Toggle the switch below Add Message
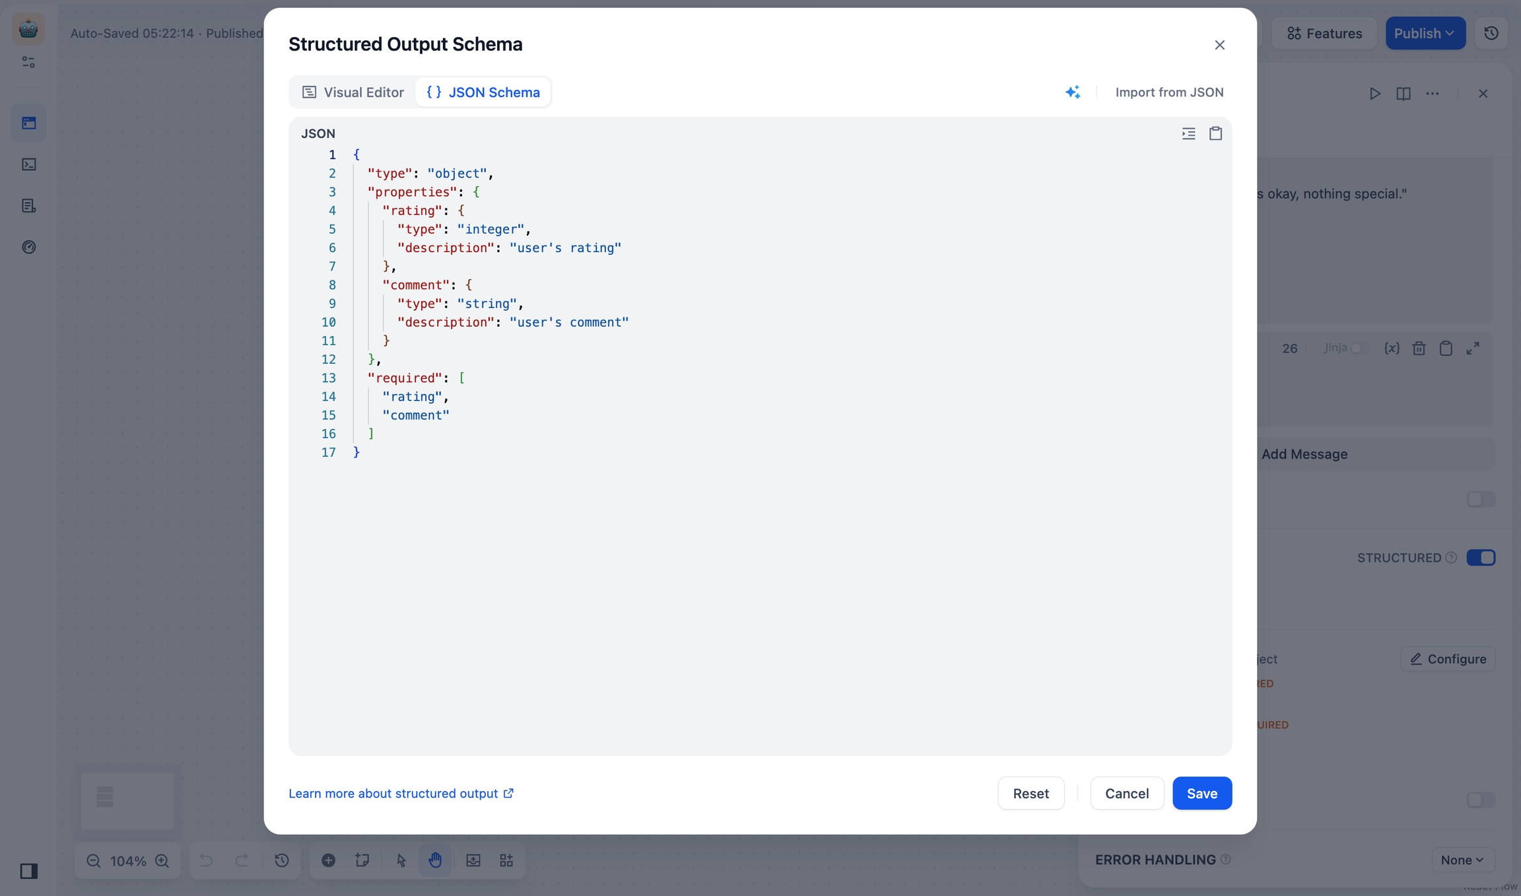The image size is (1521, 896). (x=1481, y=499)
